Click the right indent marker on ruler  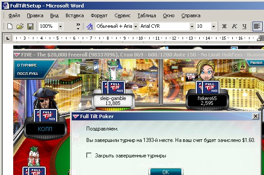click(259, 39)
